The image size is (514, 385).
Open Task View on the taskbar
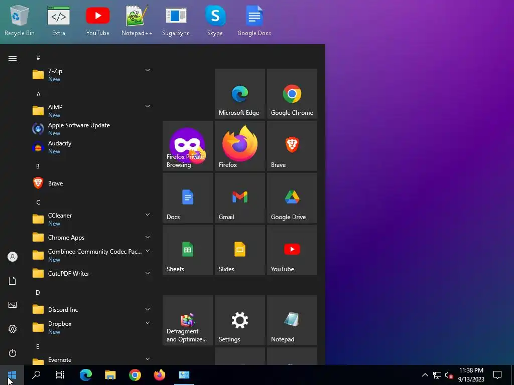click(x=60, y=375)
